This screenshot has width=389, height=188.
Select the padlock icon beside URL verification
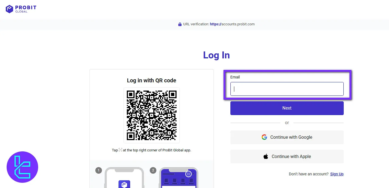pyautogui.click(x=180, y=24)
